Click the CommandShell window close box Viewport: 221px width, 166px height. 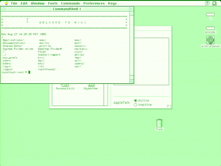[x=4, y=9]
